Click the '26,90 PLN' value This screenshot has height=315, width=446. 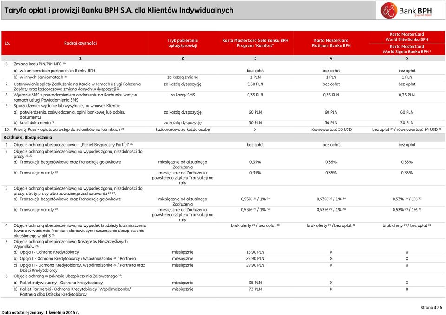(255, 259)
